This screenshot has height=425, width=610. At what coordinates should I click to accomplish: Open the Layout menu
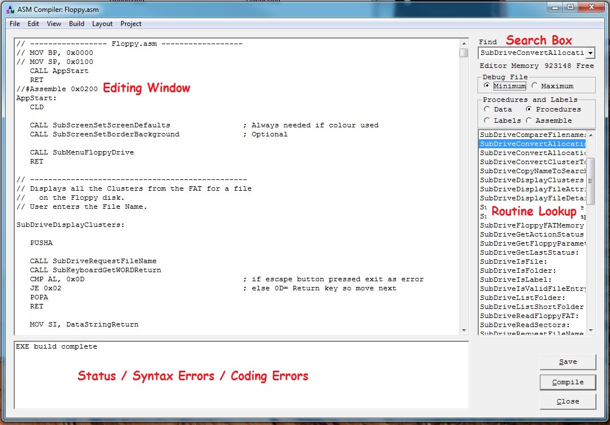pos(102,24)
